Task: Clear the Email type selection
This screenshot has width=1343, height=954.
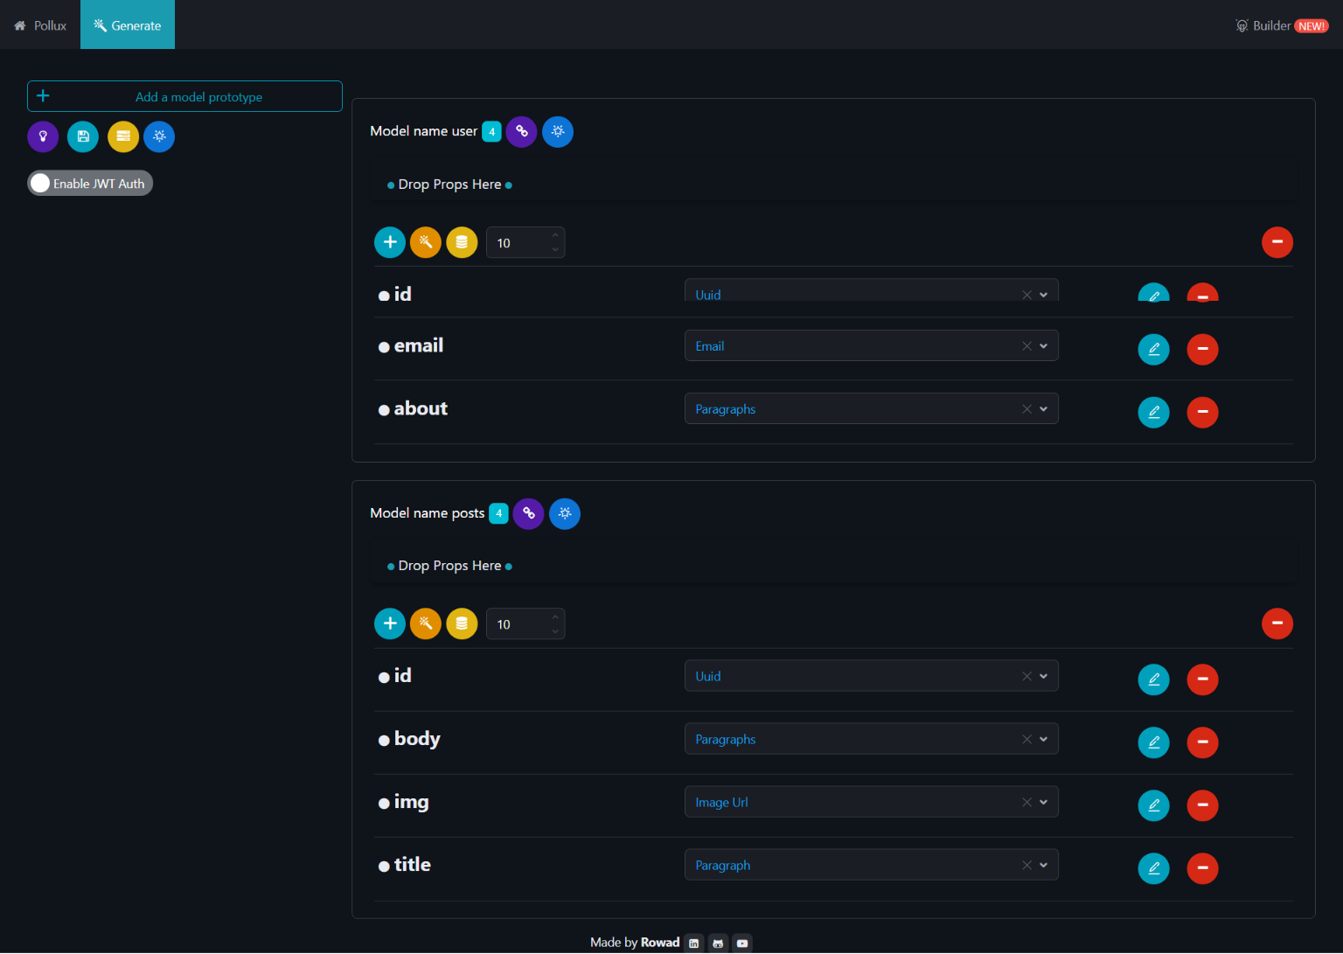Action: (1026, 346)
